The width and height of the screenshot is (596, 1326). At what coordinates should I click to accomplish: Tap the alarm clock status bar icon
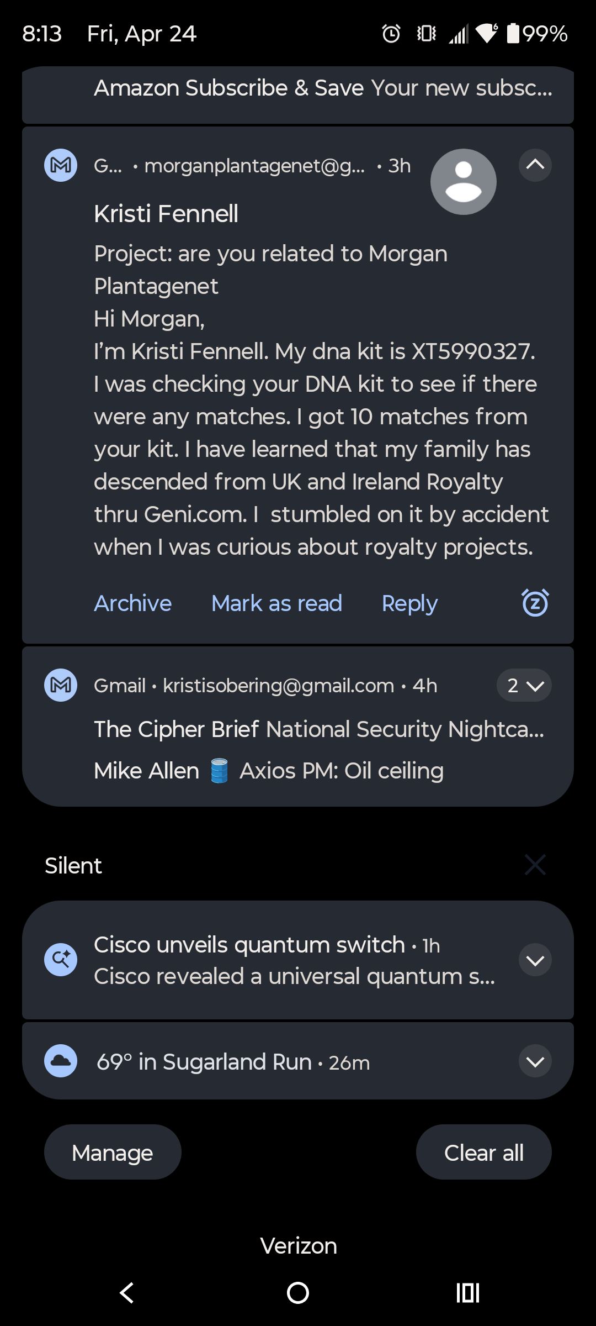point(391,34)
